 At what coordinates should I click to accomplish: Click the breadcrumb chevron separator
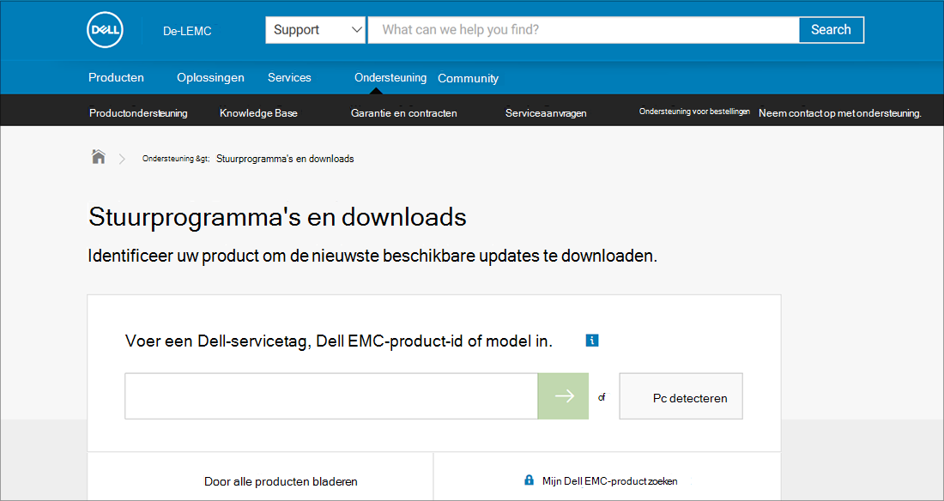coord(122,159)
